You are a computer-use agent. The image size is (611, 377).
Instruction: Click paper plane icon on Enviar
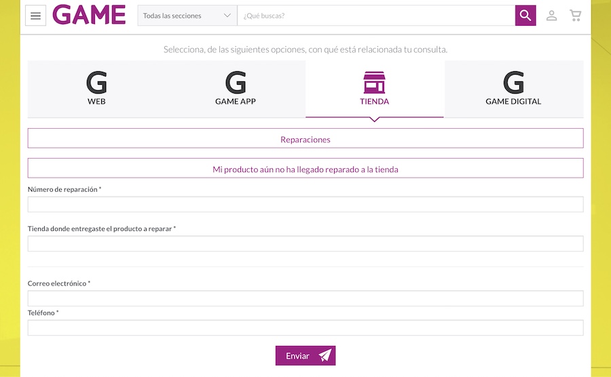tap(325, 356)
